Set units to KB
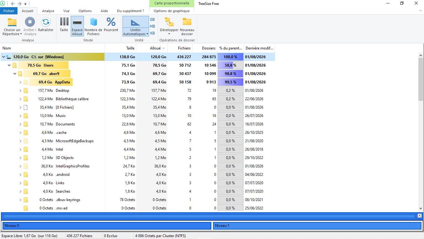Viewport: 424px width, 239px height. [152, 33]
